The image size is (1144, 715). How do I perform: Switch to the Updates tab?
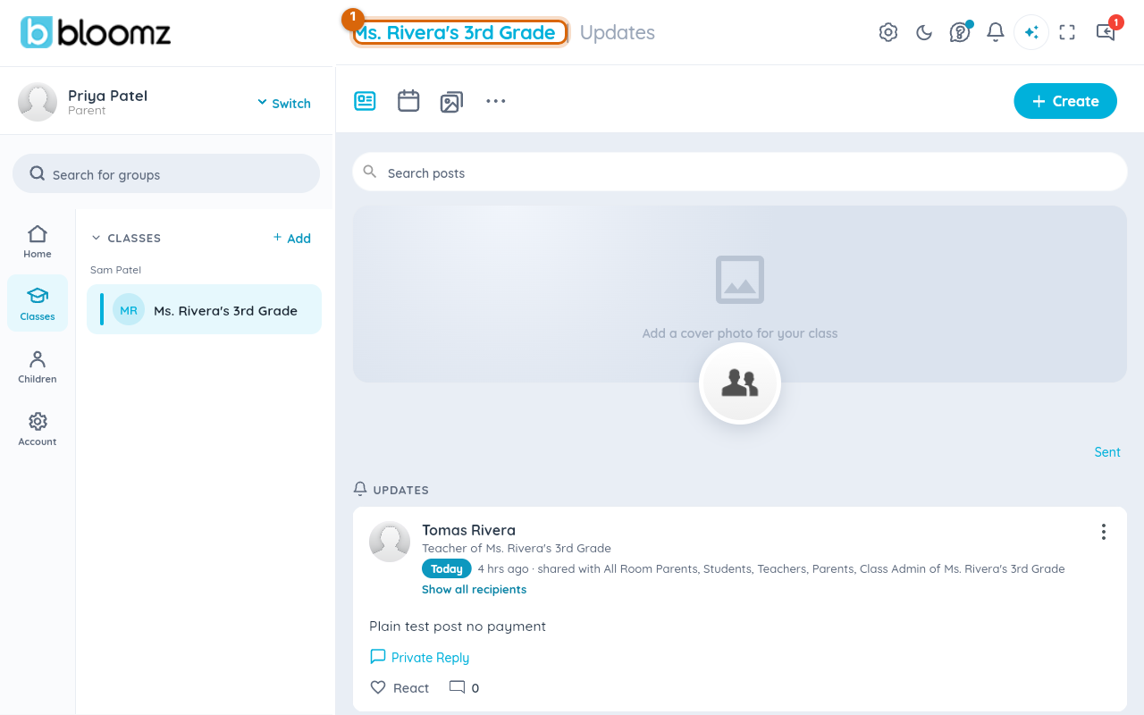coord(618,32)
